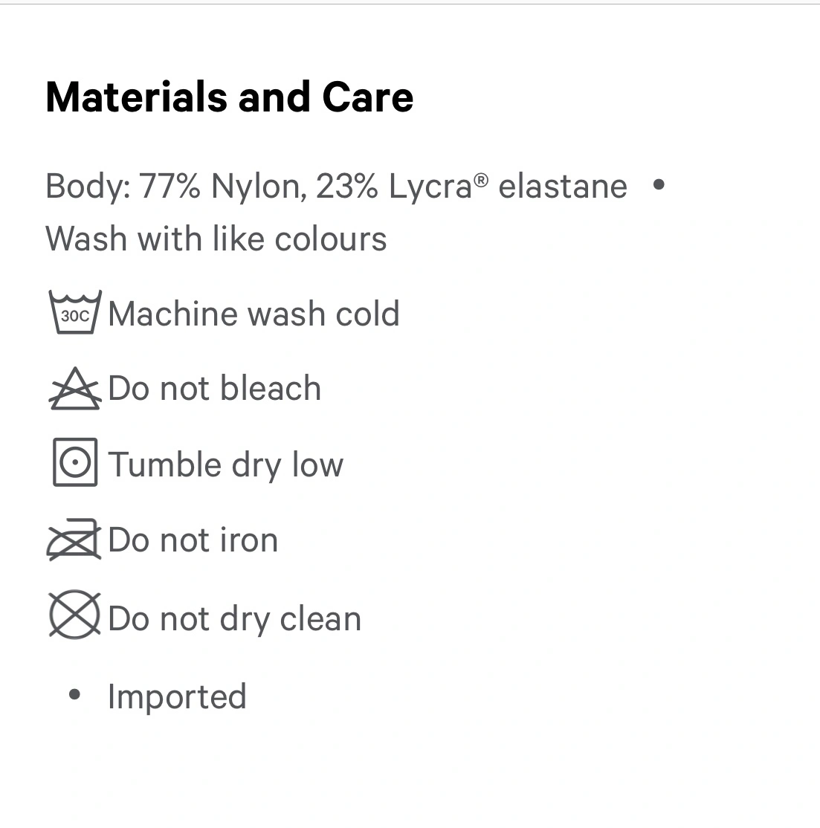This screenshot has height=828, width=820.
Task: Click the crossed-out dry clean circle icon
Action: (74, 615)
